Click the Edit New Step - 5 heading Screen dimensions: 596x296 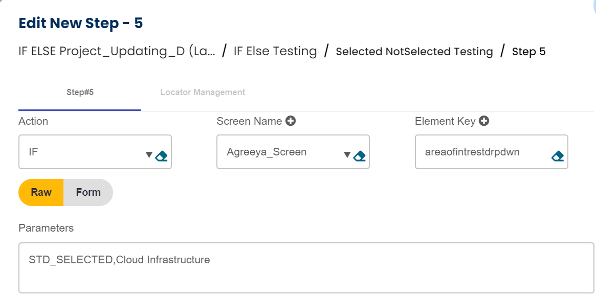click(80, 23)
